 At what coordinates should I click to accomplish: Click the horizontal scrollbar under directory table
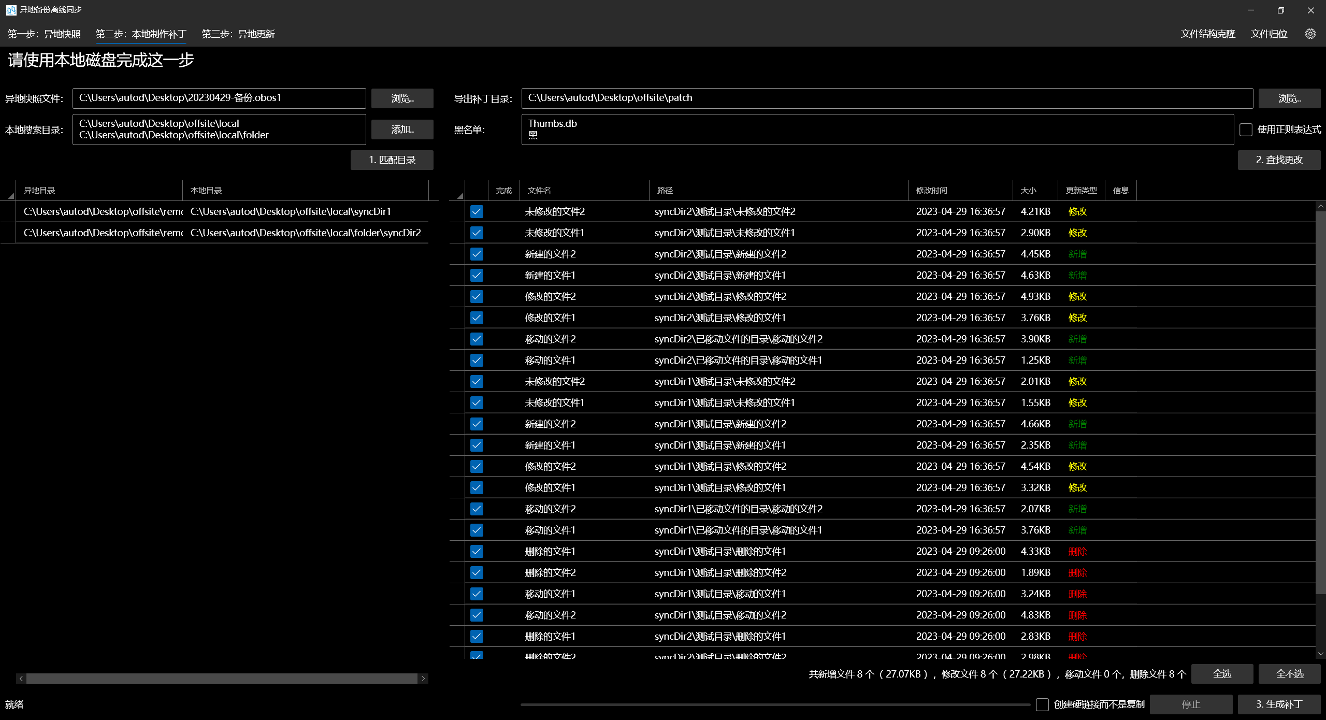222,679
